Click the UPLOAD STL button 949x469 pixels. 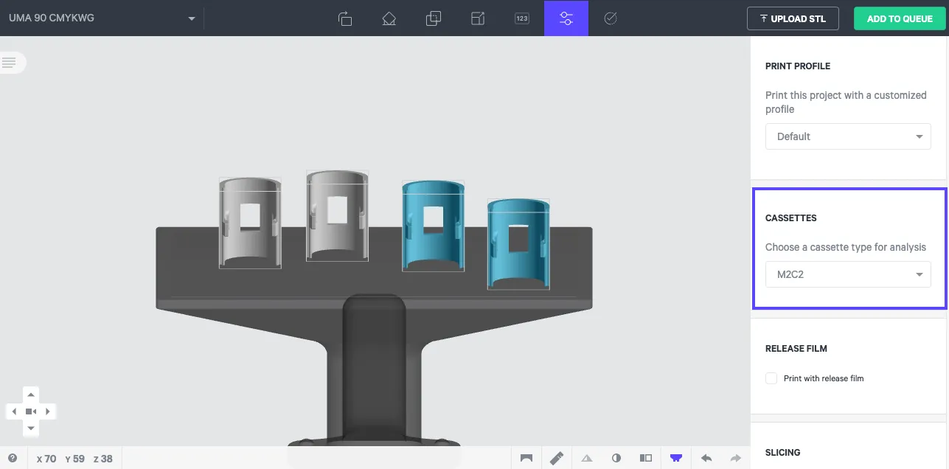click(x=793, y=18)
